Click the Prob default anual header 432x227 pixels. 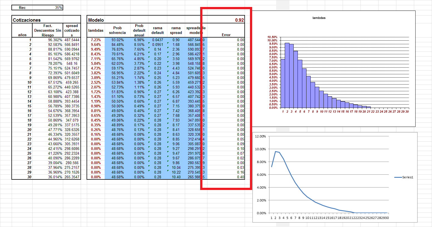(139, 30)
